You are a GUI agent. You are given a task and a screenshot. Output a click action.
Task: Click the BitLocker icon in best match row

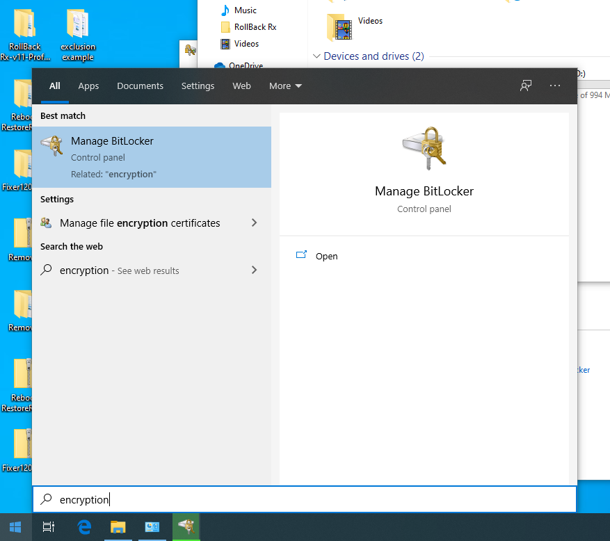52,145
